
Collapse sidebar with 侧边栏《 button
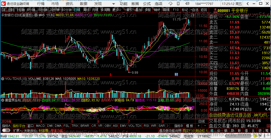click(202, 130)
